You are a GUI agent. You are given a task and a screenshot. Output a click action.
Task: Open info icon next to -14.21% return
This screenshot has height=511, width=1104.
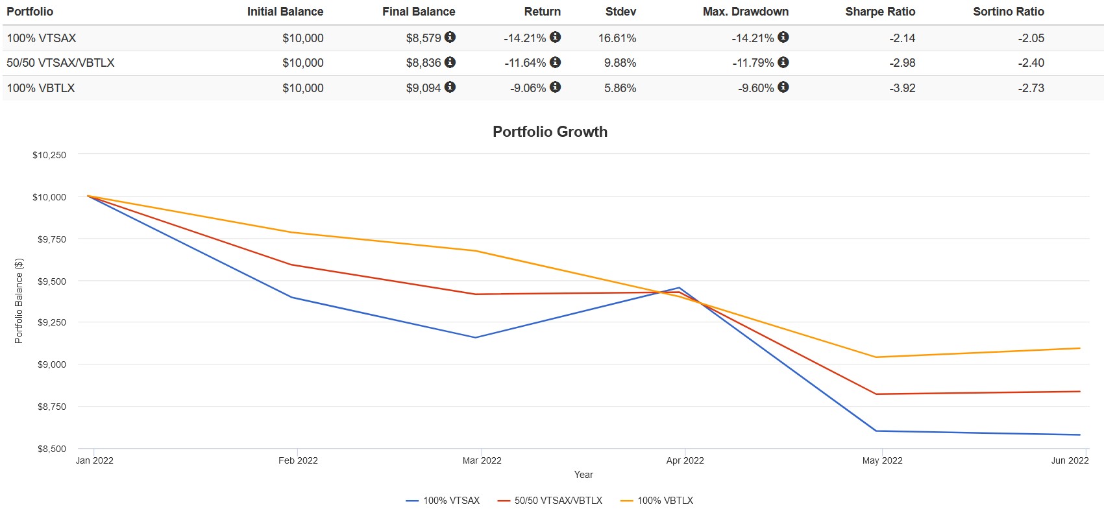coord(555,37)
